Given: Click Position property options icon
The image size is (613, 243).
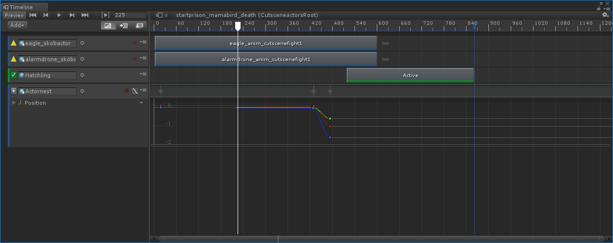Looking at the screenshot, I should pyautogui.click(x=142, y=103).
